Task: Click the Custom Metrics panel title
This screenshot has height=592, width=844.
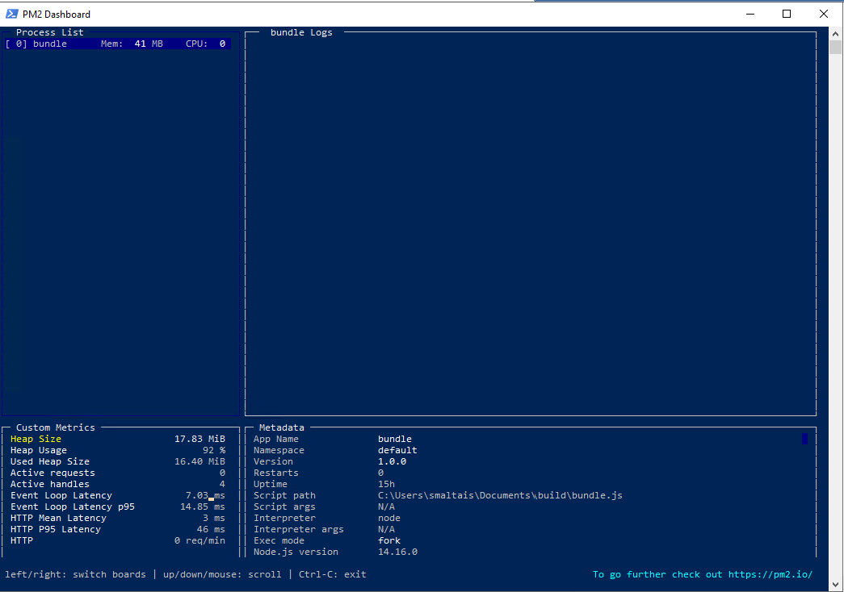Action: [55, 427]
